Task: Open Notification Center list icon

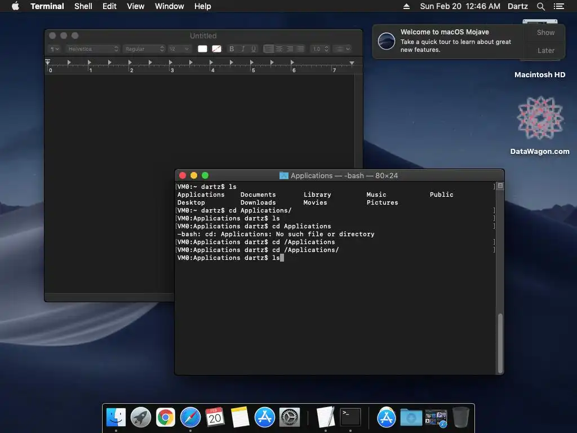Action: tap(559, 6)
